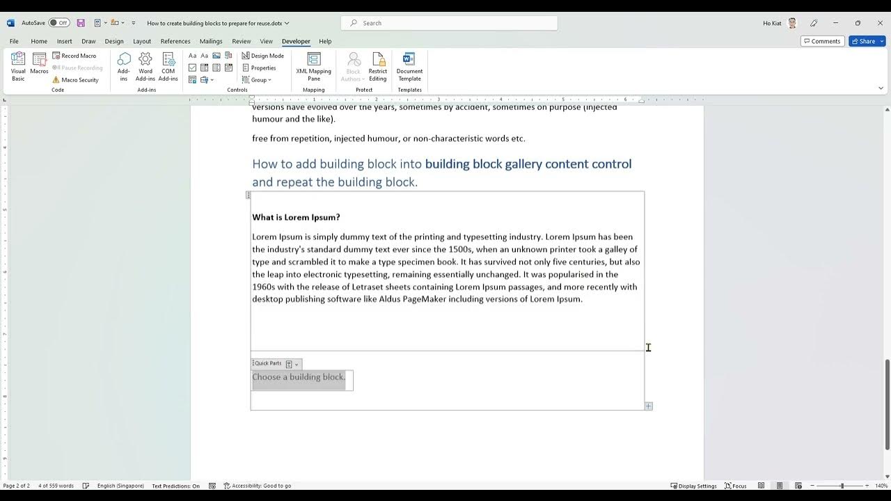Click the zoom out minus button
The height and width of the screenshot is (501, 891).
pos(812,486)
